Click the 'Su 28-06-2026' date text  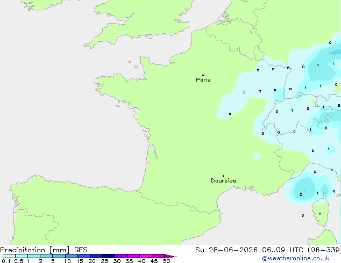pyautogui.click(x=226, y=250)
